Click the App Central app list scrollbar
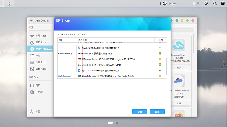227x127 pixels. click(193, 43)
